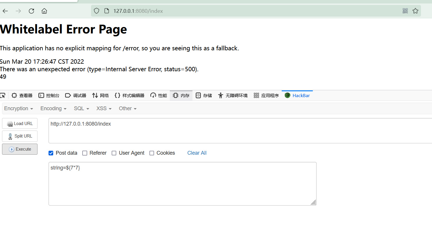This screenshot has height=248, width=432.
Task: Click the browser back arrow
Action: pyautogui.click(x=5, y=11)
